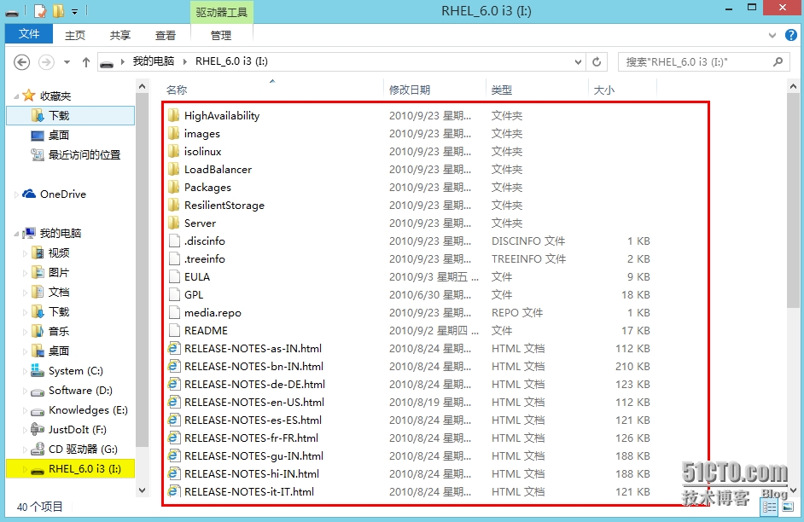The height and width of the screenshot is (522, 804).
Task: Click the CD drive (G:) icon
Action: point(38,449)
